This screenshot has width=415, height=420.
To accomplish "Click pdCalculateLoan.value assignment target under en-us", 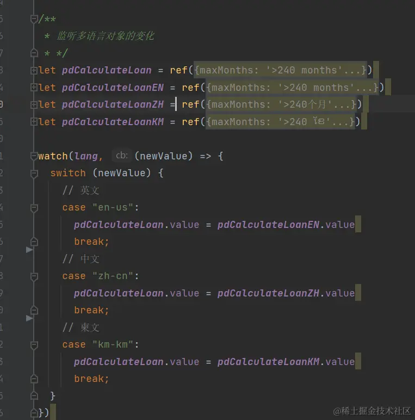I will [x=137, y=225].
